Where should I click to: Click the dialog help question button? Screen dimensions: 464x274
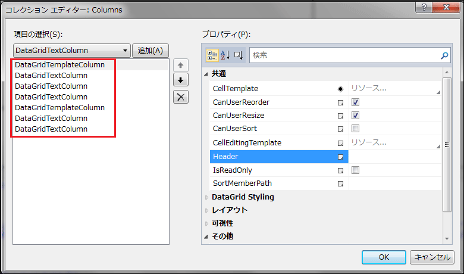coord(424,7)
